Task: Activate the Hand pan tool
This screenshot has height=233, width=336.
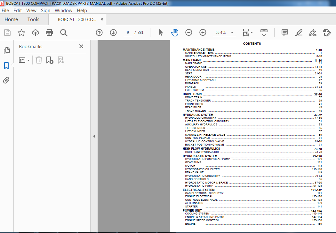Action: [175, 33]
